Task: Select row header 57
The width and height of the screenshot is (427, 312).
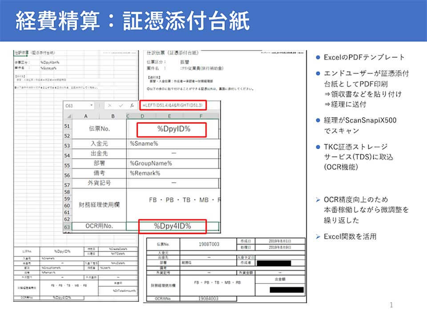Action: point(67,185)
